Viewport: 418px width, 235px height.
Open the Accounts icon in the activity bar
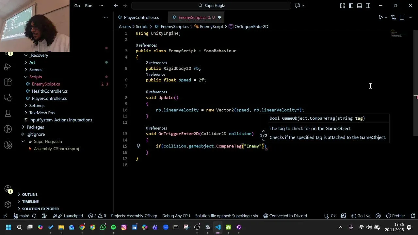[x=8, y=189]
